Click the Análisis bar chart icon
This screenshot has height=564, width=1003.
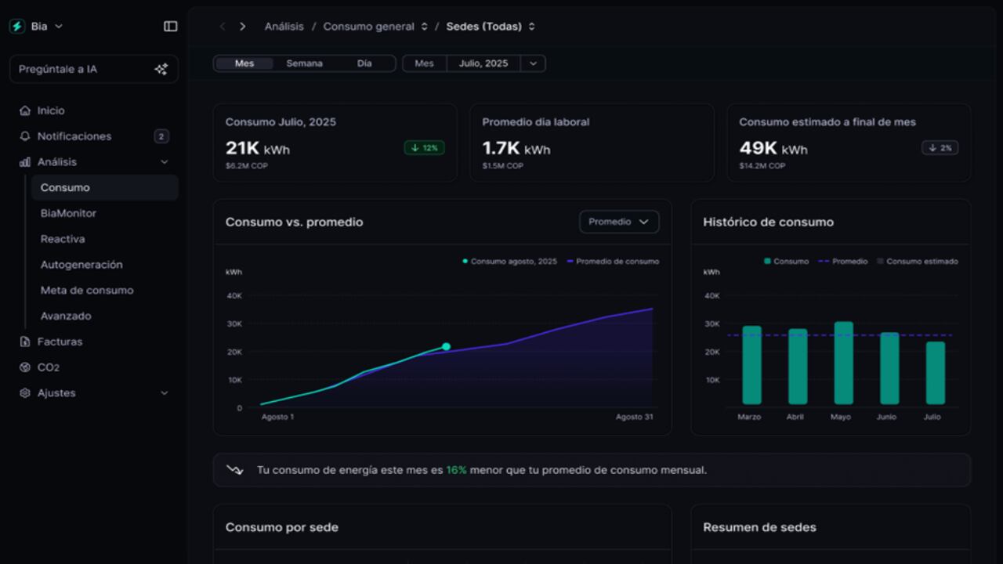(24, 161)
